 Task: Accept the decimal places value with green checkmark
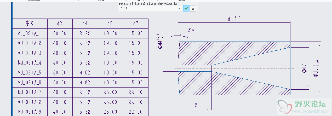[x=186, y=8]
